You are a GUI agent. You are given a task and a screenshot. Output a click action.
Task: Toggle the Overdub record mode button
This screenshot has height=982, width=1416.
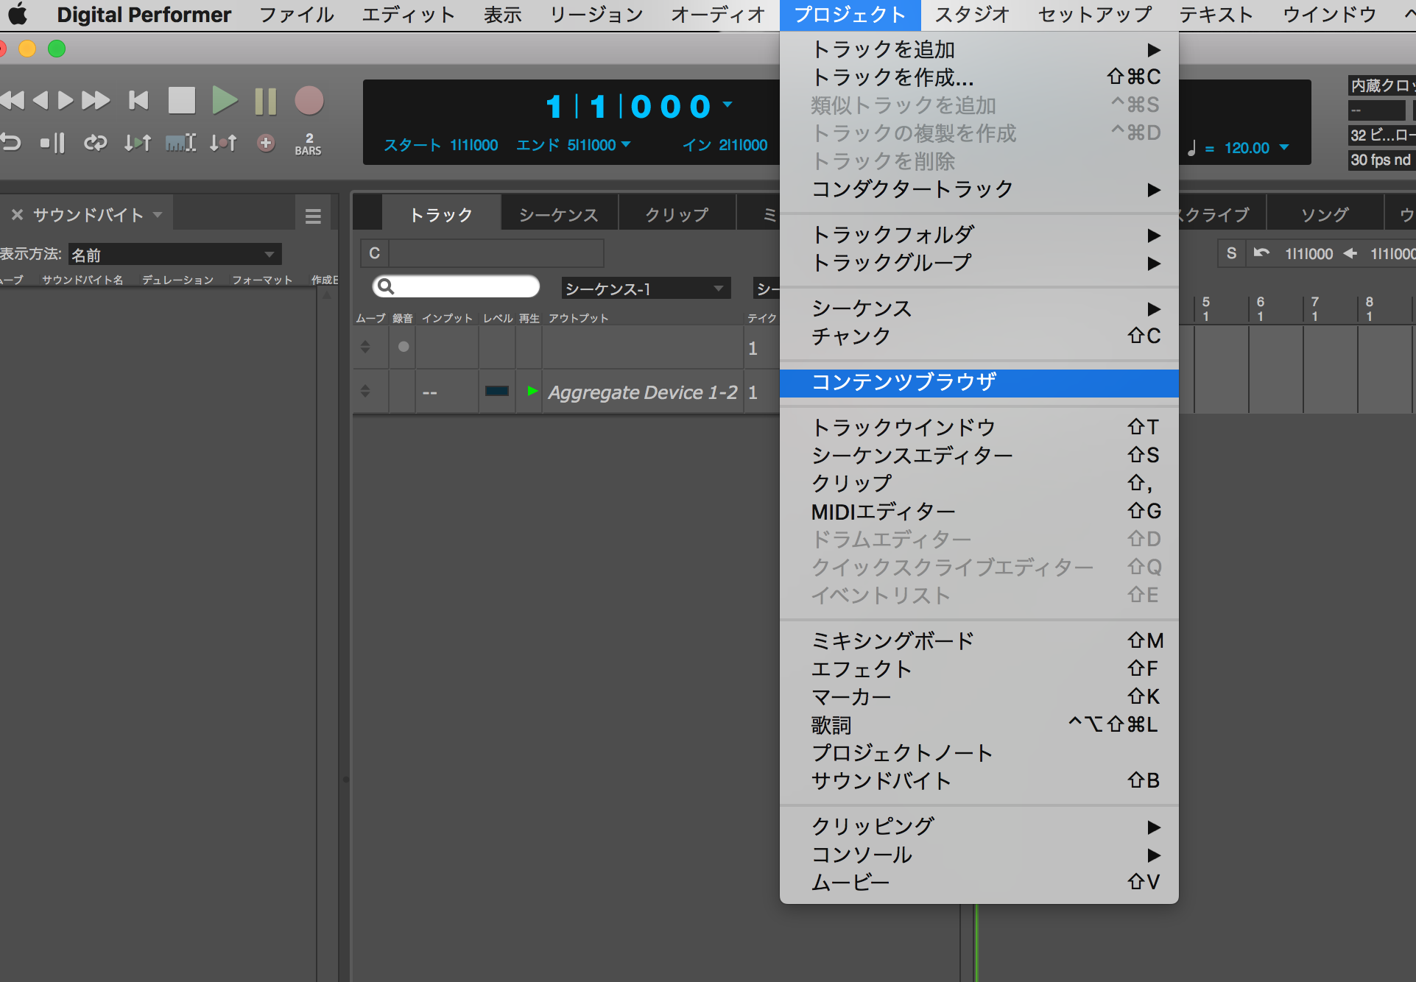[266, 143]
